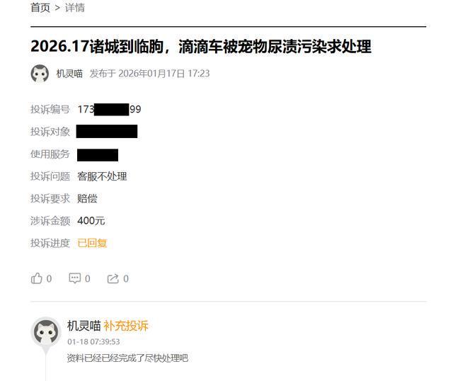The height and width of the screenshot is (381, 453).
Task: Open author name 机灵喵 near publish date
Action: click(69, 74)
